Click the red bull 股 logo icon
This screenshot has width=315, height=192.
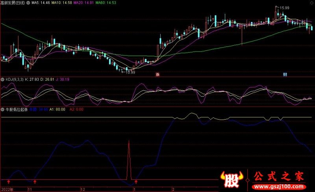[x=232, y=180]
